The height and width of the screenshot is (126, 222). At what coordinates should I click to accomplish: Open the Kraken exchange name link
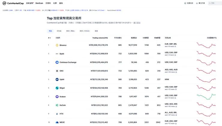tap(63, 97)
